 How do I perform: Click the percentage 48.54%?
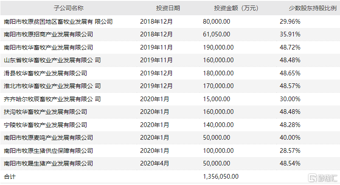(x=290, y=163)
